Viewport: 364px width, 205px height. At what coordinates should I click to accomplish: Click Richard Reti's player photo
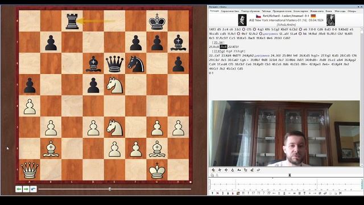click(242, 20)
